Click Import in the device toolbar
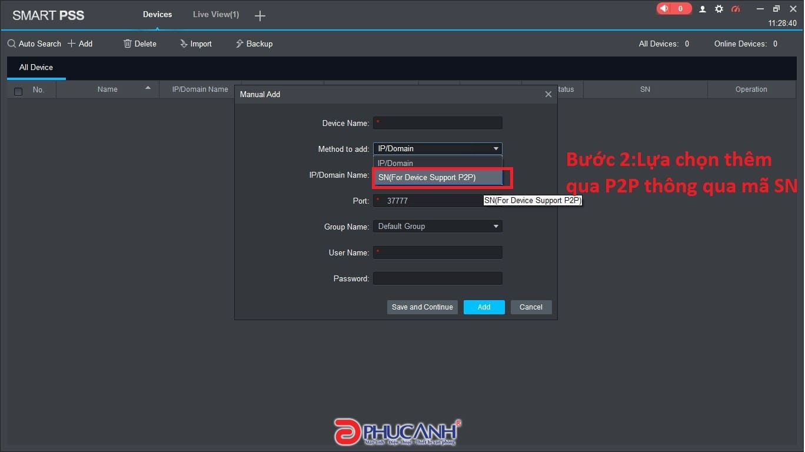 pos(196,44)
